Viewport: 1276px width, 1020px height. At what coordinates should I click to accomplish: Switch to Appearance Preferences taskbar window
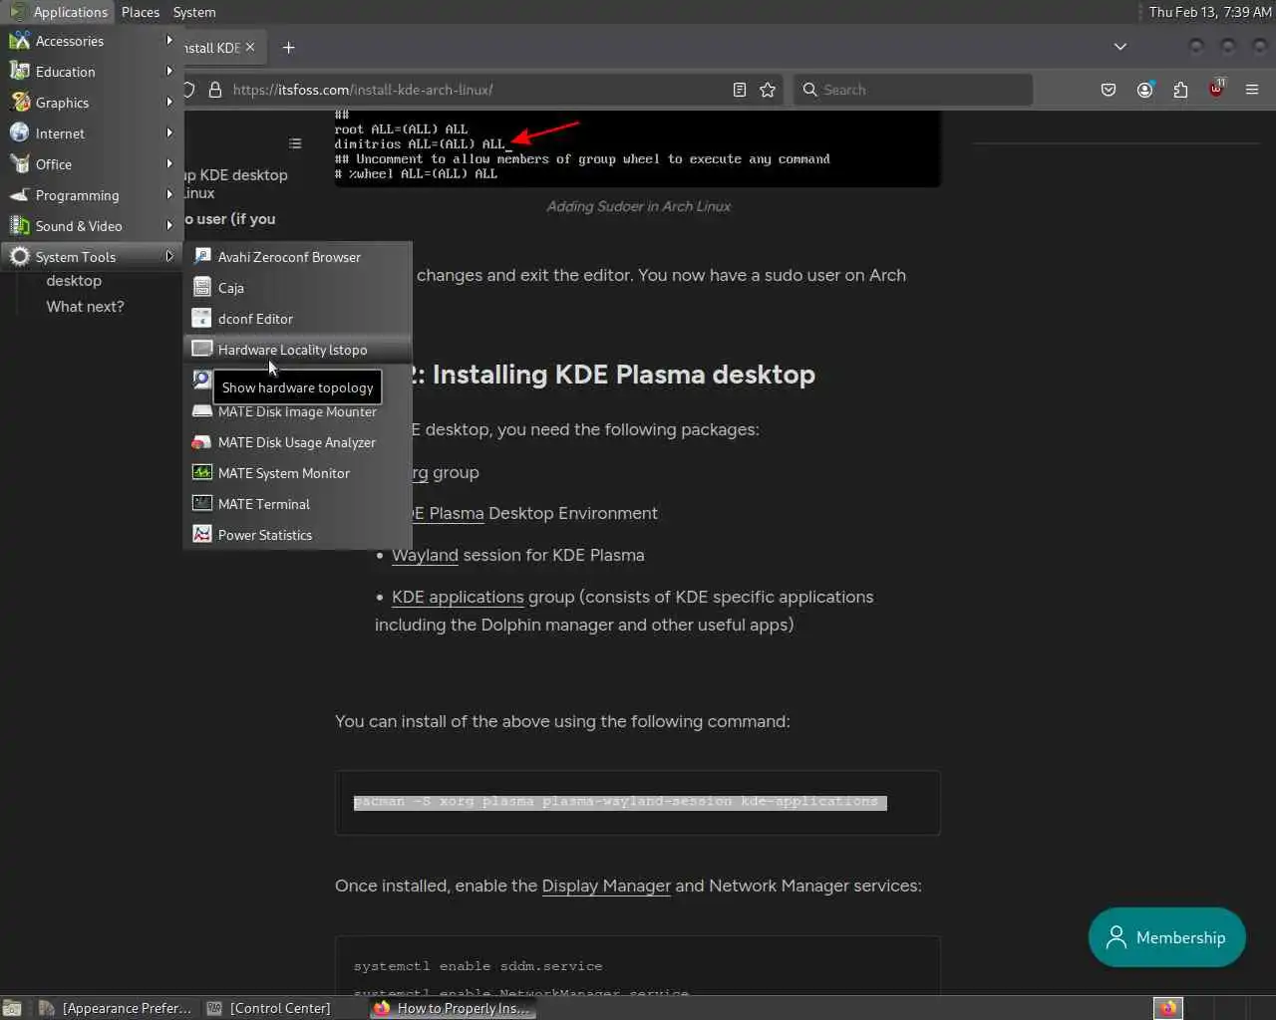115,1008
